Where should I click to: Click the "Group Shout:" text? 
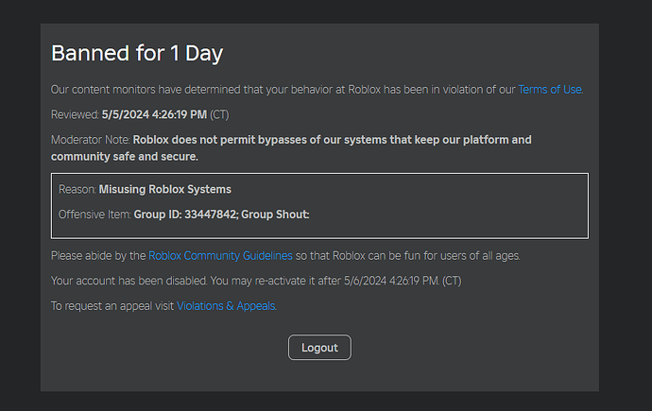[x=275, y=214]
